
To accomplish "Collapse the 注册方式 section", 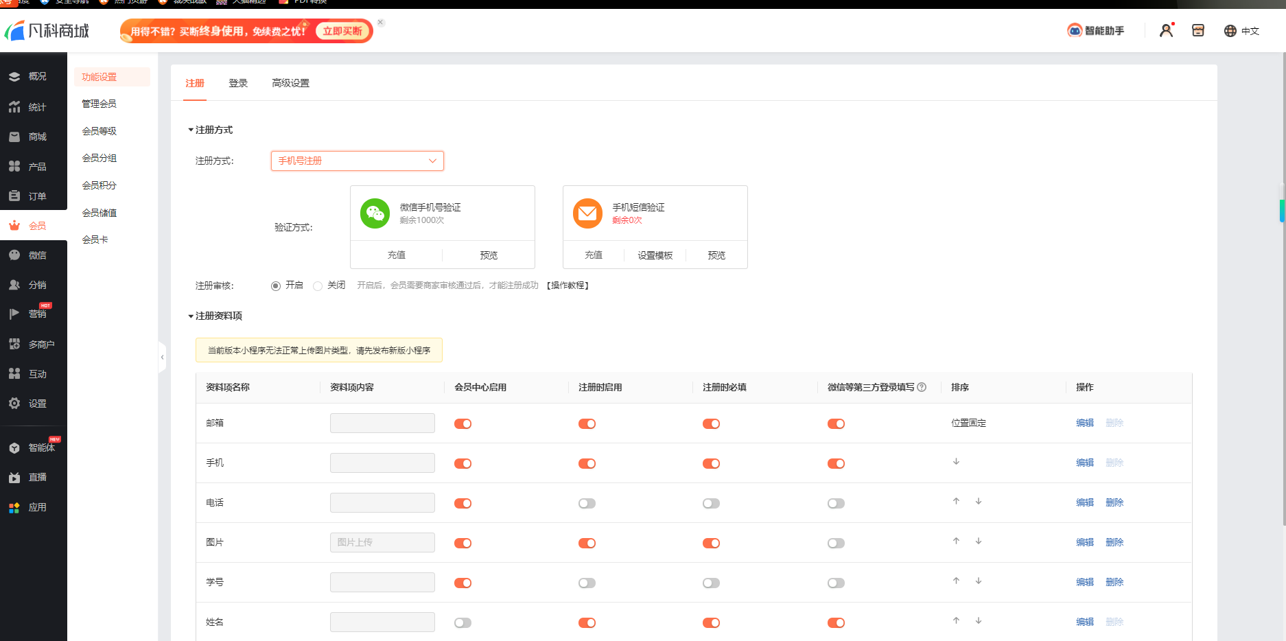I will point(191,130).
